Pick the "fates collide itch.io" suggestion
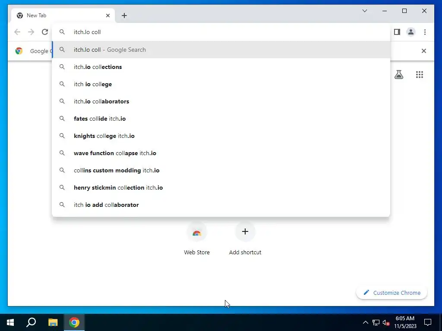Screen dimensions: 442x331 point(221,119)
